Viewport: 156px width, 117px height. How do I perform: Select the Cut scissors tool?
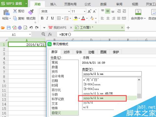coord(15,11)
